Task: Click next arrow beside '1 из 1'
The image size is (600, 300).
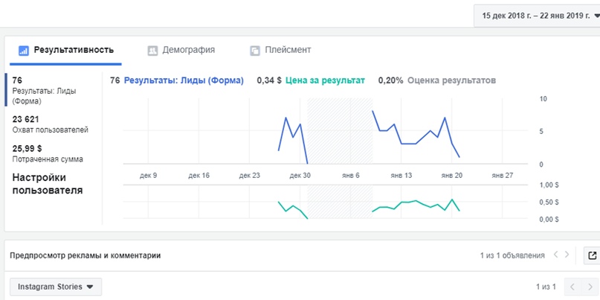Action: (x=589, y=287)
